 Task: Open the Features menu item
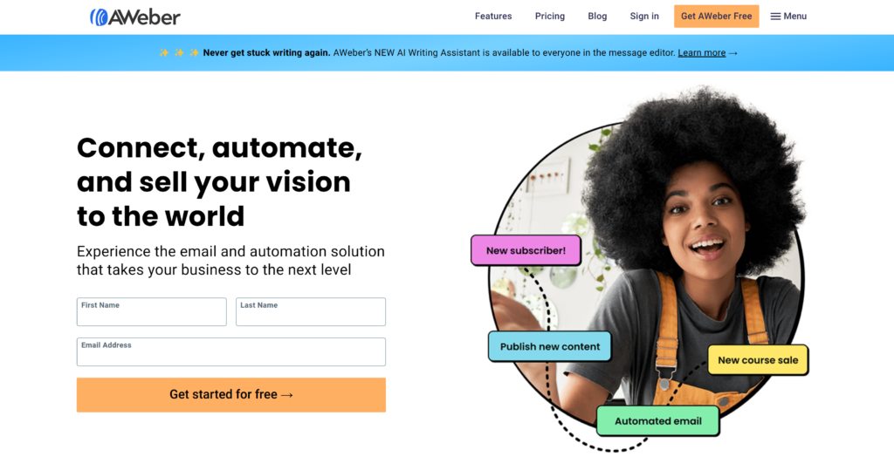(493, 17)
